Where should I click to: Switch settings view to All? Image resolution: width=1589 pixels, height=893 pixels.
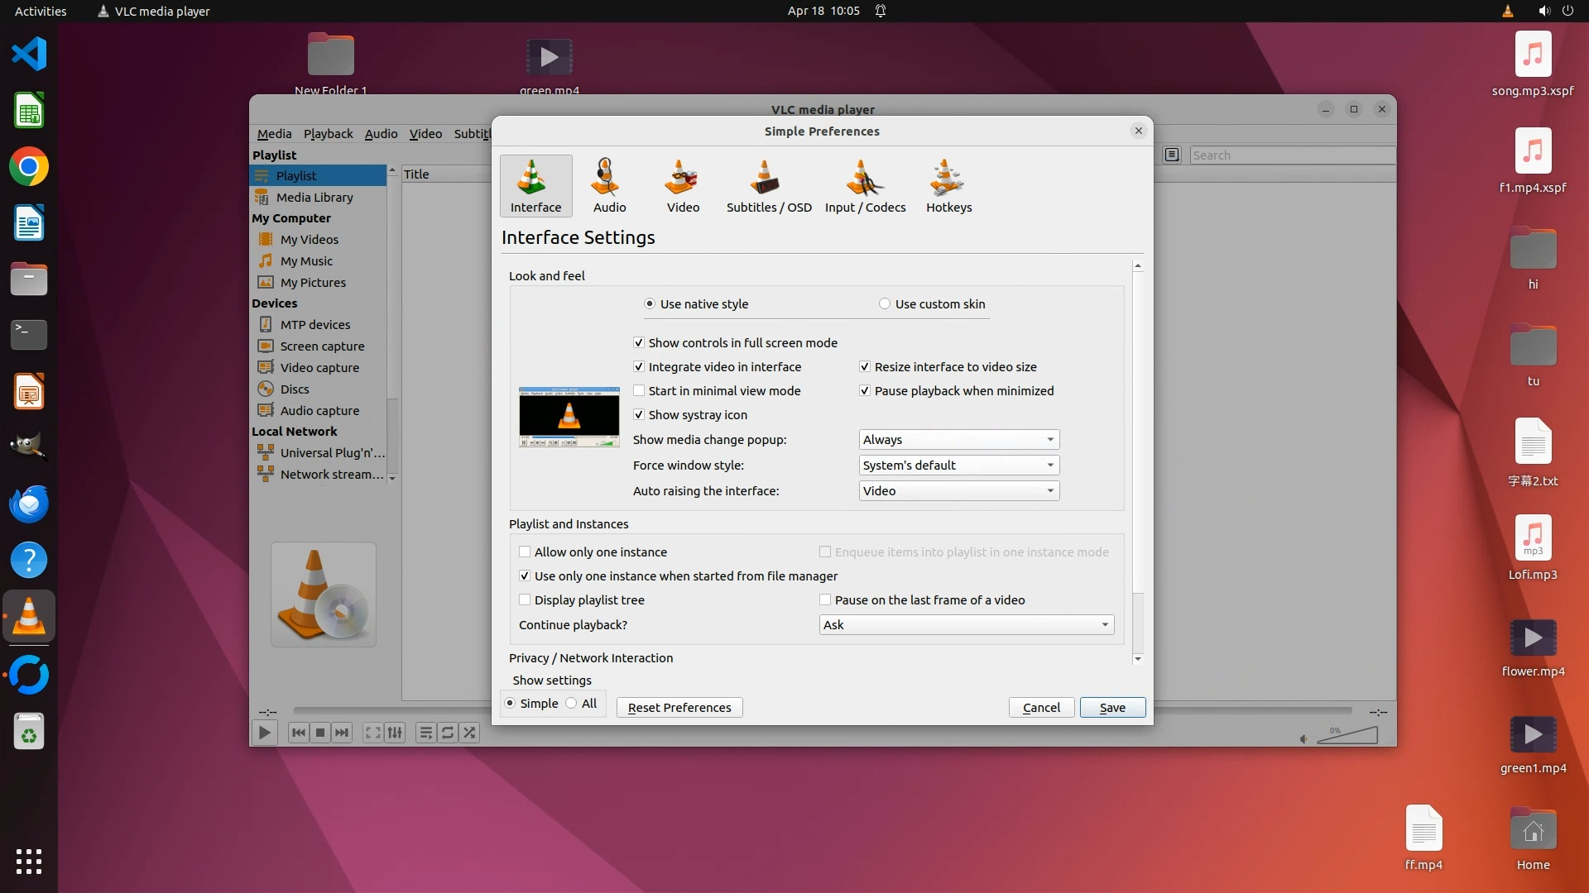pyautogui.click(x=572, y=704)
